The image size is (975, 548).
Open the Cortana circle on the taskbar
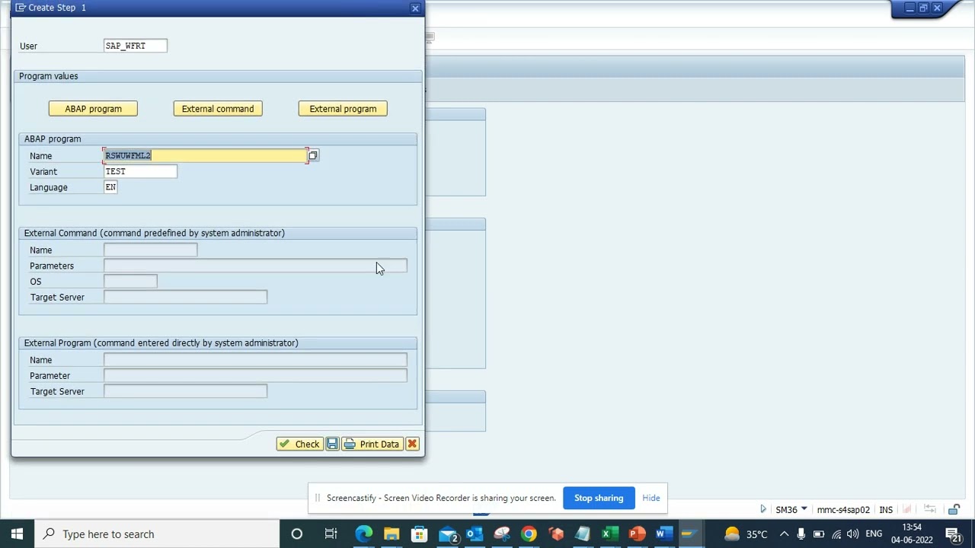[x=297, y=534]
